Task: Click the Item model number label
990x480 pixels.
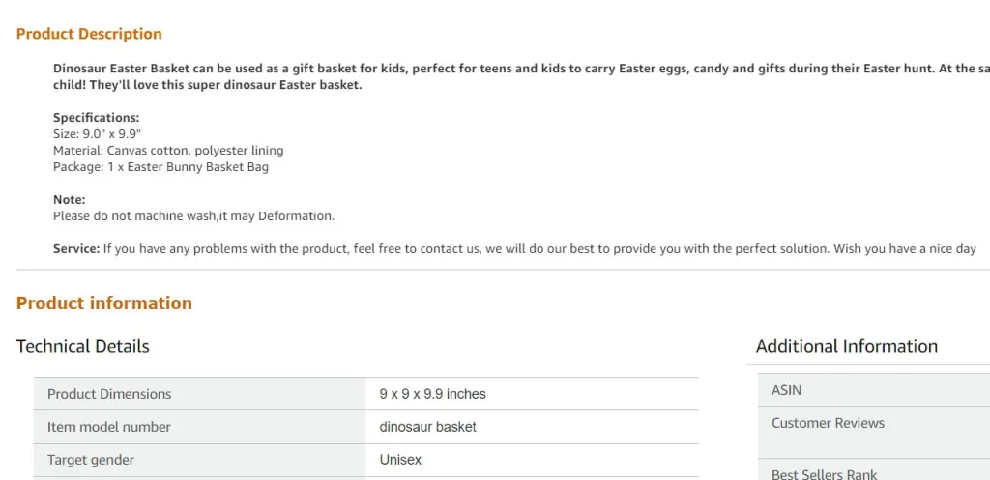Action: click(x=109, y=427)
